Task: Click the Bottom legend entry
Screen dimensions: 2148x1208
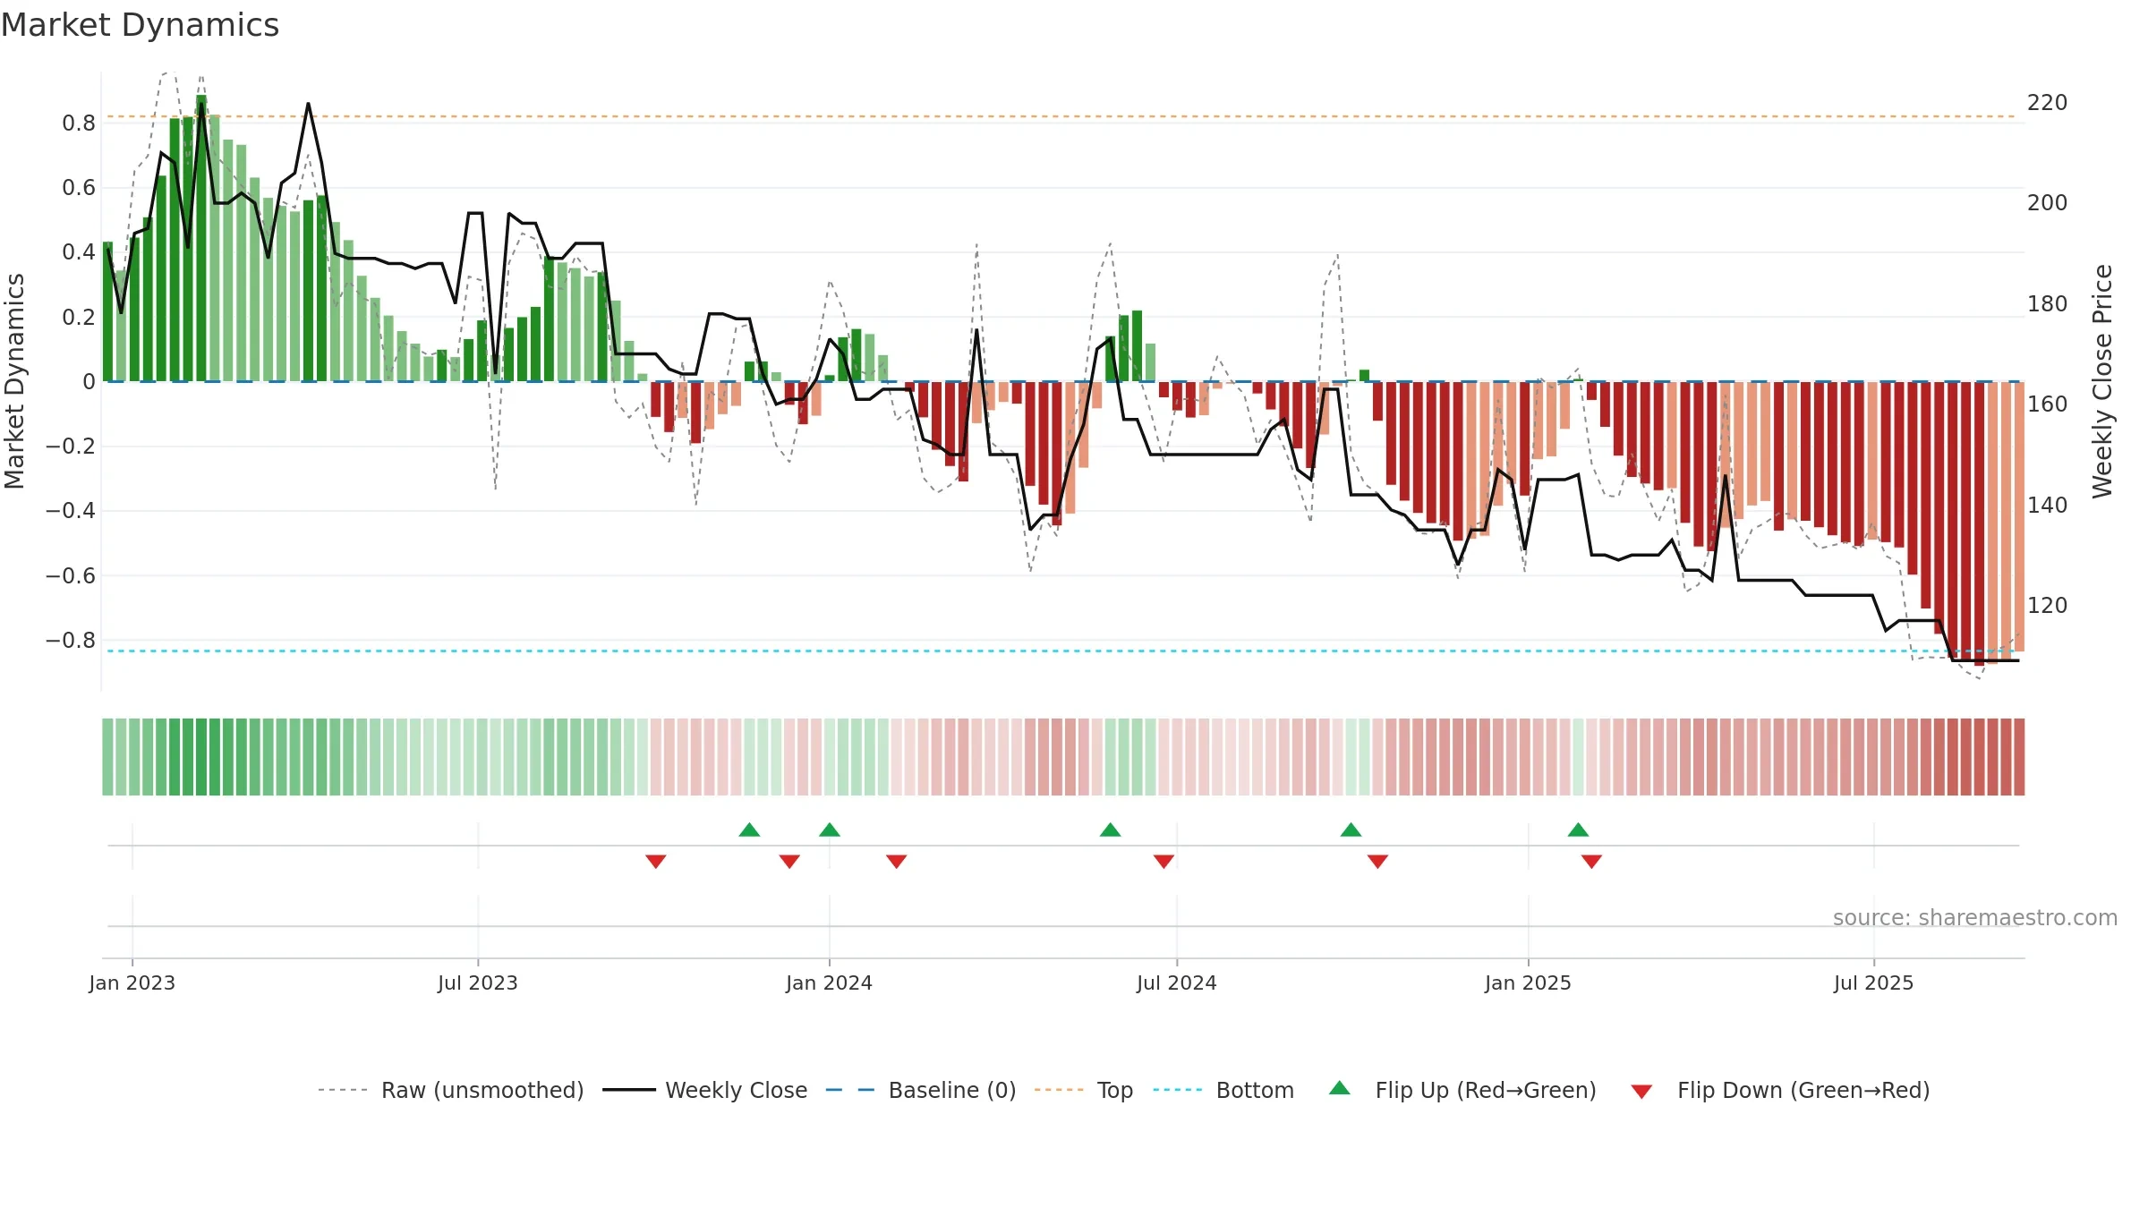Action: (1223, 1090)
